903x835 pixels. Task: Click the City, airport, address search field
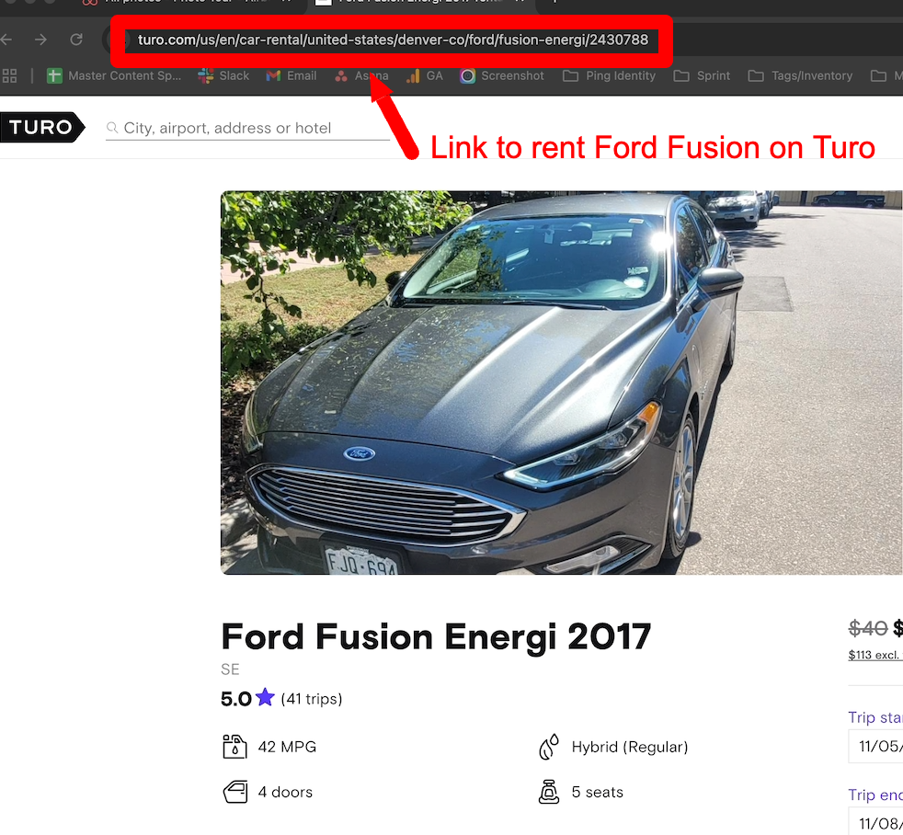pyautogui.click(x=247, y=128)
